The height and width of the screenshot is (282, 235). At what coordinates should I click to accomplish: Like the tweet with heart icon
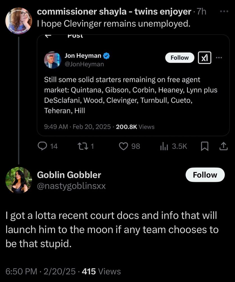[123, 146]
